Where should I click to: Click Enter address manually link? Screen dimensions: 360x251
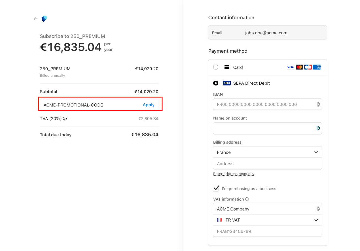tap(234, 174)
